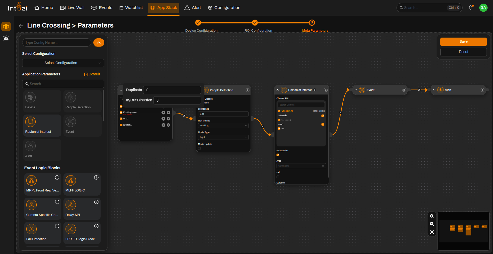Go to Live Wall
The image size is (493, 254).
click(72, 8)
